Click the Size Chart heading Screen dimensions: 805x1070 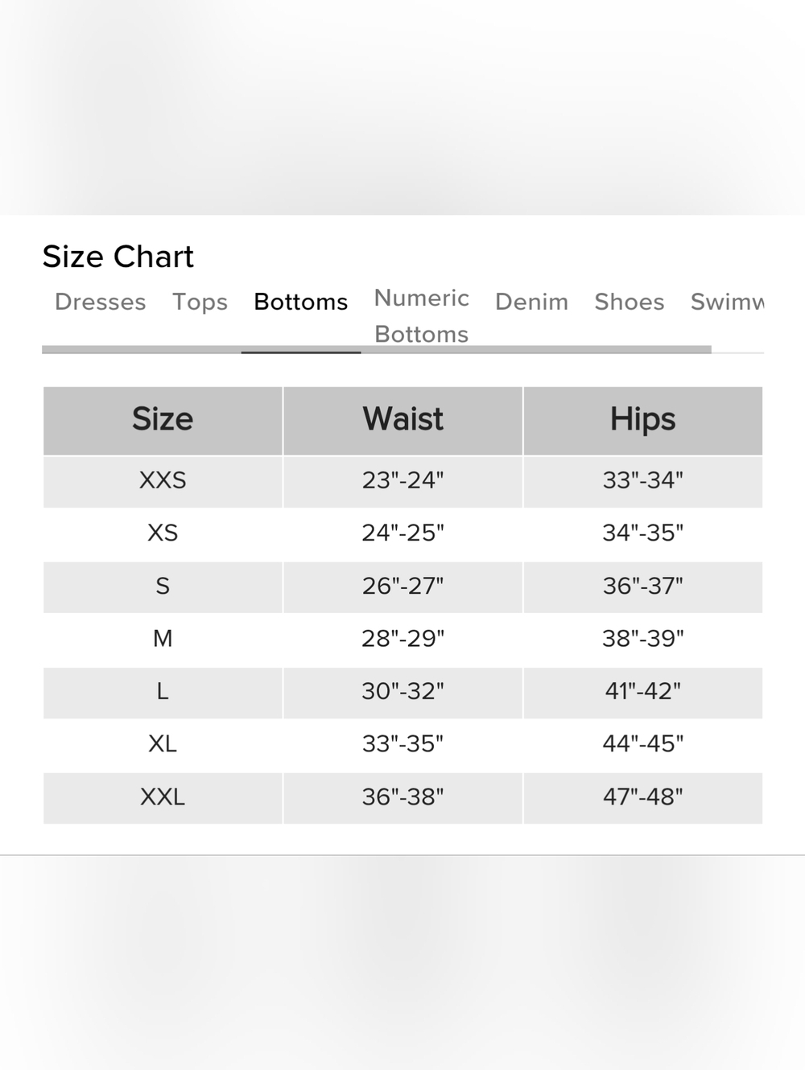pyautogui.click(x=118, y=257)
